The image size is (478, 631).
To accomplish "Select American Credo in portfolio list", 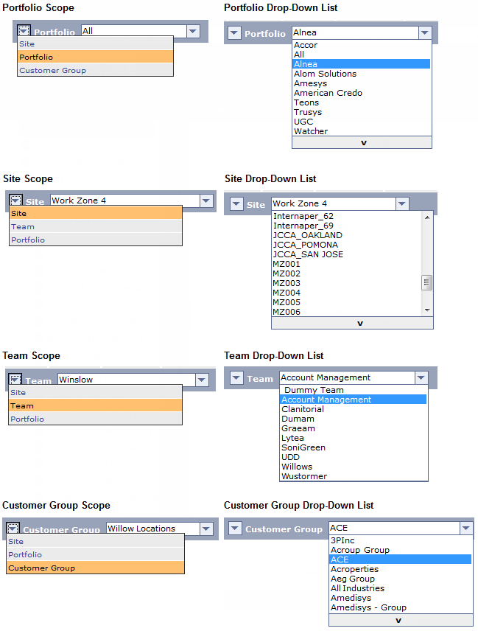I will tap(362, 93).
